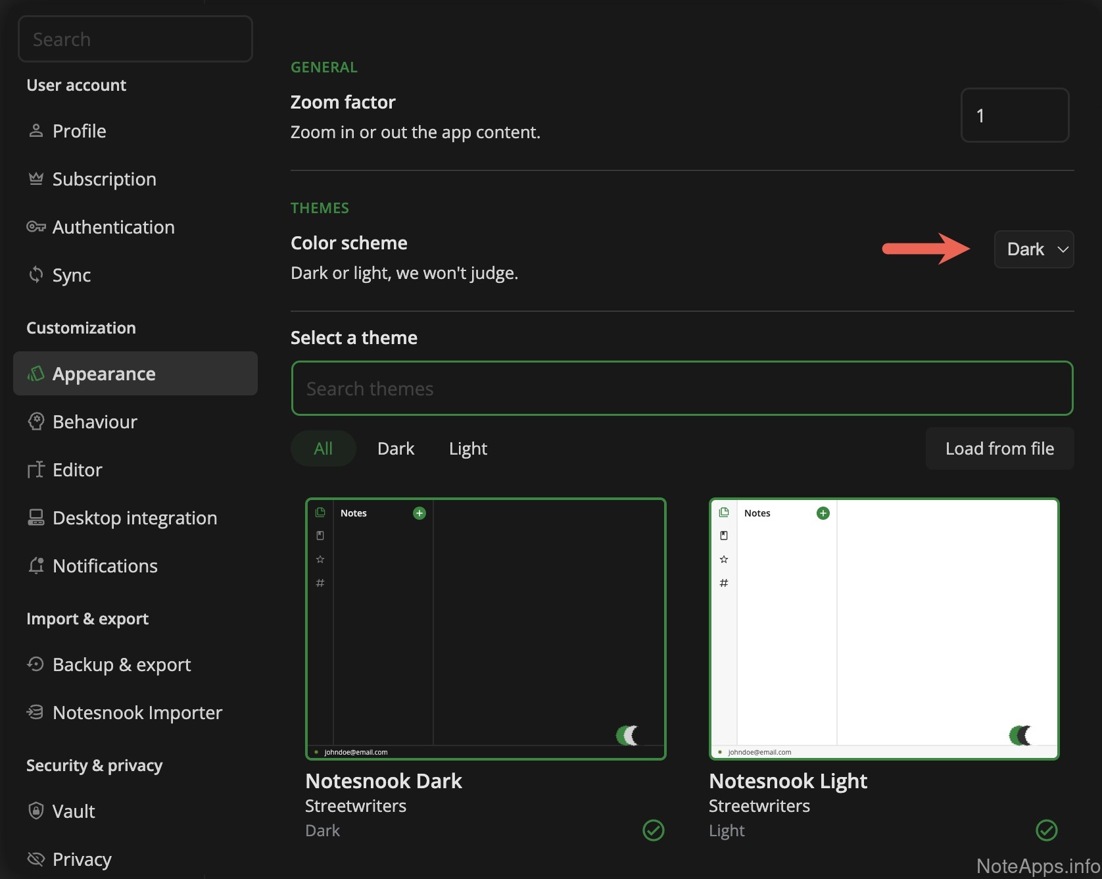
Task: Filter themes by Dark tab
Action: tap(396, 449)
